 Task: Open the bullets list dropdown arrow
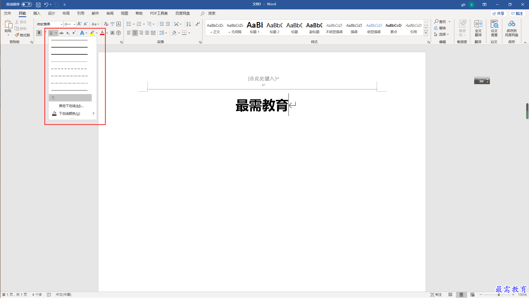tap(134, 24)
